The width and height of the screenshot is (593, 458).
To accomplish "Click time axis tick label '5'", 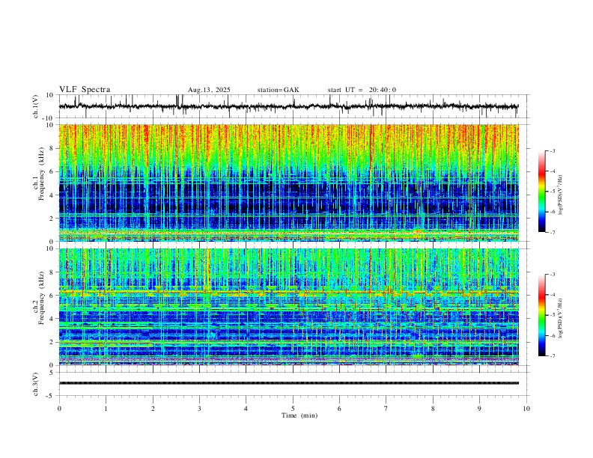I will pos(293,409).
